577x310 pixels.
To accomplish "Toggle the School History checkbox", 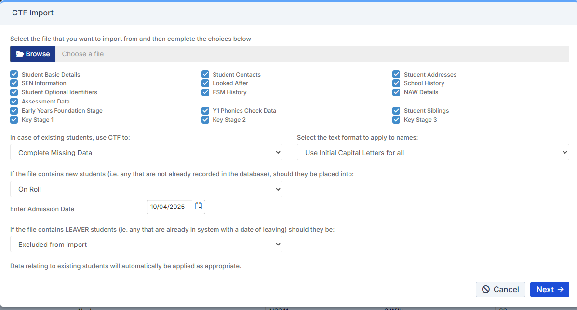I will (x=396, y=83).
